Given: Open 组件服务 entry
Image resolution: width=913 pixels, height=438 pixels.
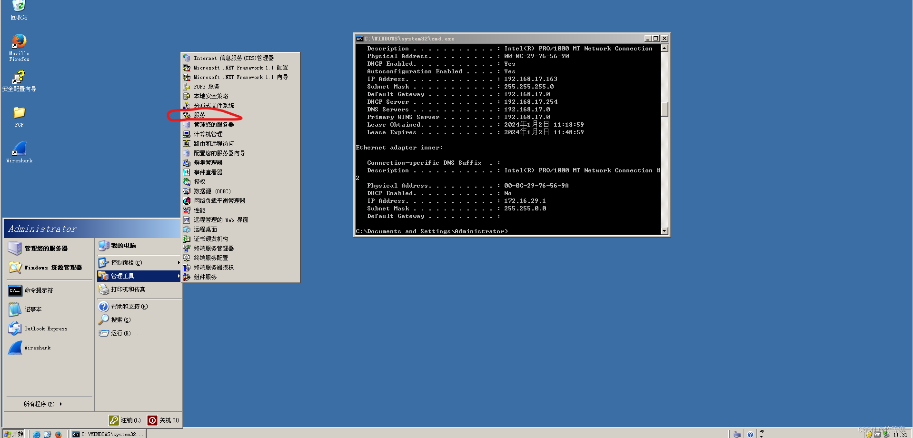Looking at the screenshot, I should 240,277.
